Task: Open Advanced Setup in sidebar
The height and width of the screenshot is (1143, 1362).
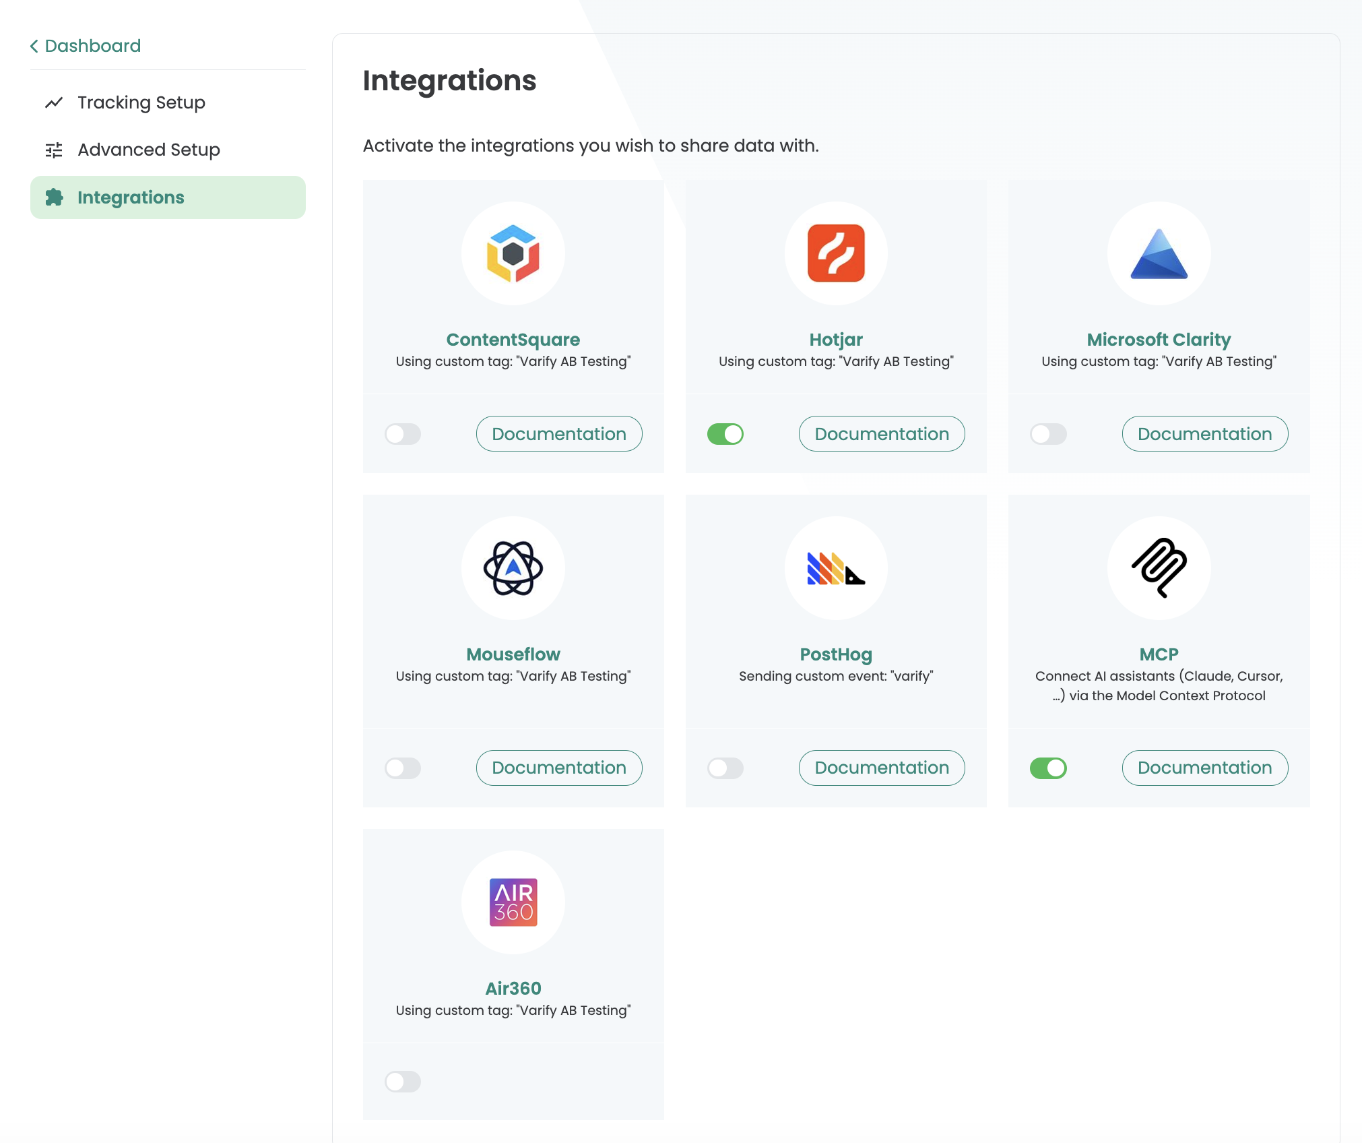Action: point(168,150)
